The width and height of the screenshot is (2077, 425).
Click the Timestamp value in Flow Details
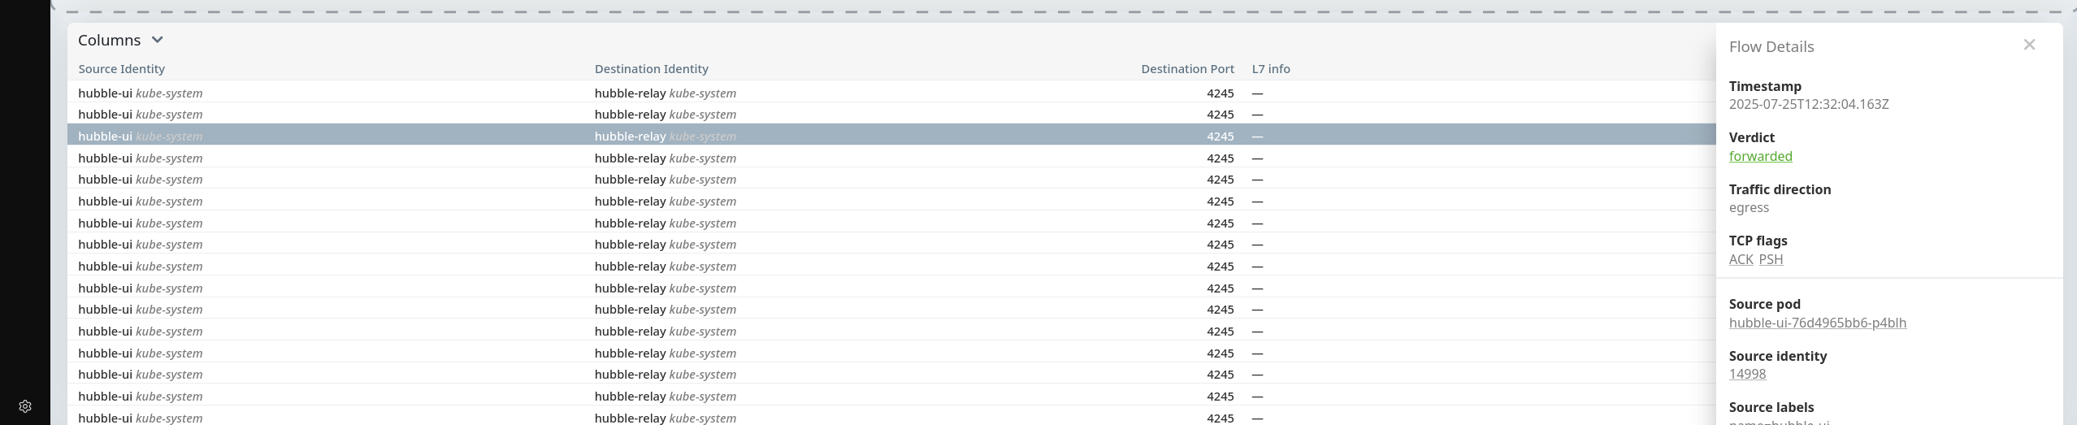coord(1809,104)
